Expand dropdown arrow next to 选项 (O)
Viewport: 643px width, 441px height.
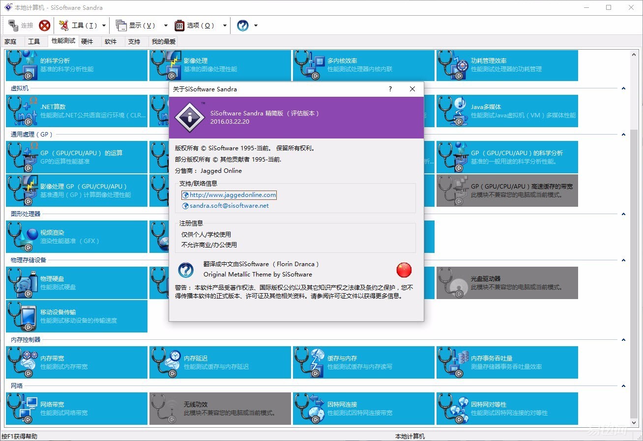(x=225, y=26)
